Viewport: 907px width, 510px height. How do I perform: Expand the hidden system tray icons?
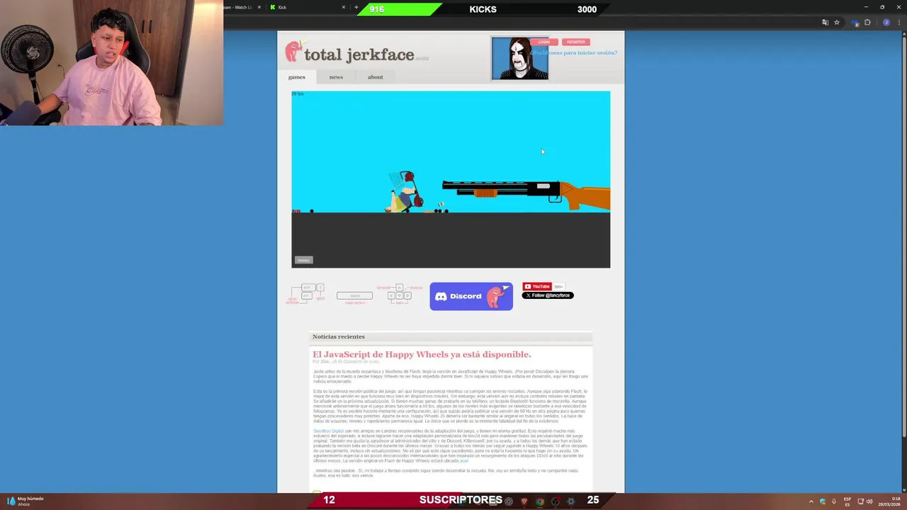click(x=811, y=501)
